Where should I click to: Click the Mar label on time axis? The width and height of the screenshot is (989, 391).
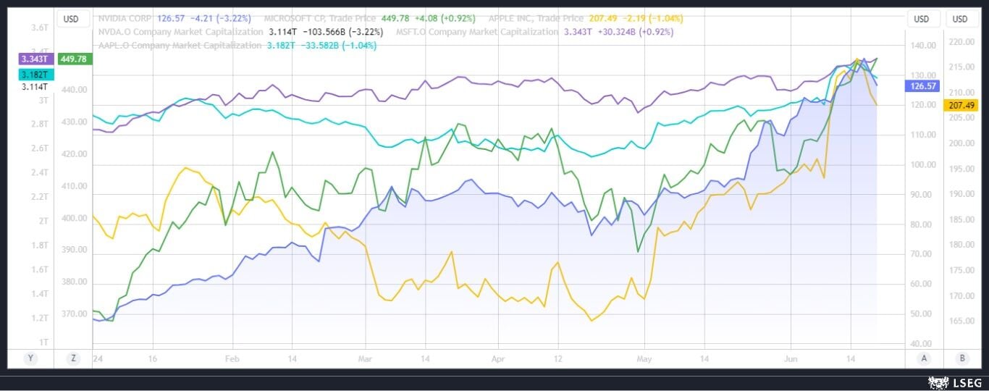click(x=366, y=358)
